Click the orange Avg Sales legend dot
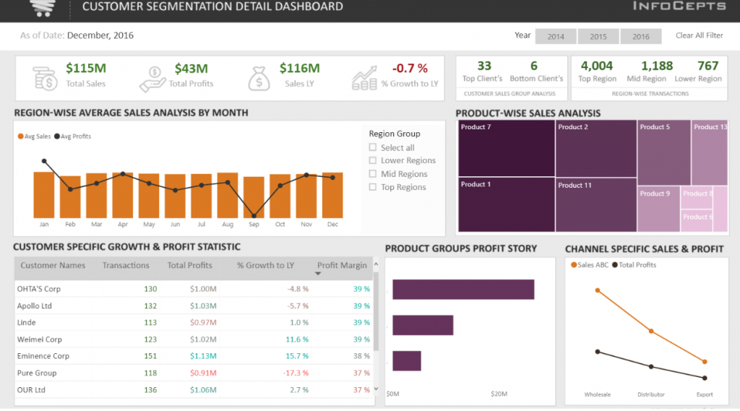This screenshot has width=740, height=411. 20,137
